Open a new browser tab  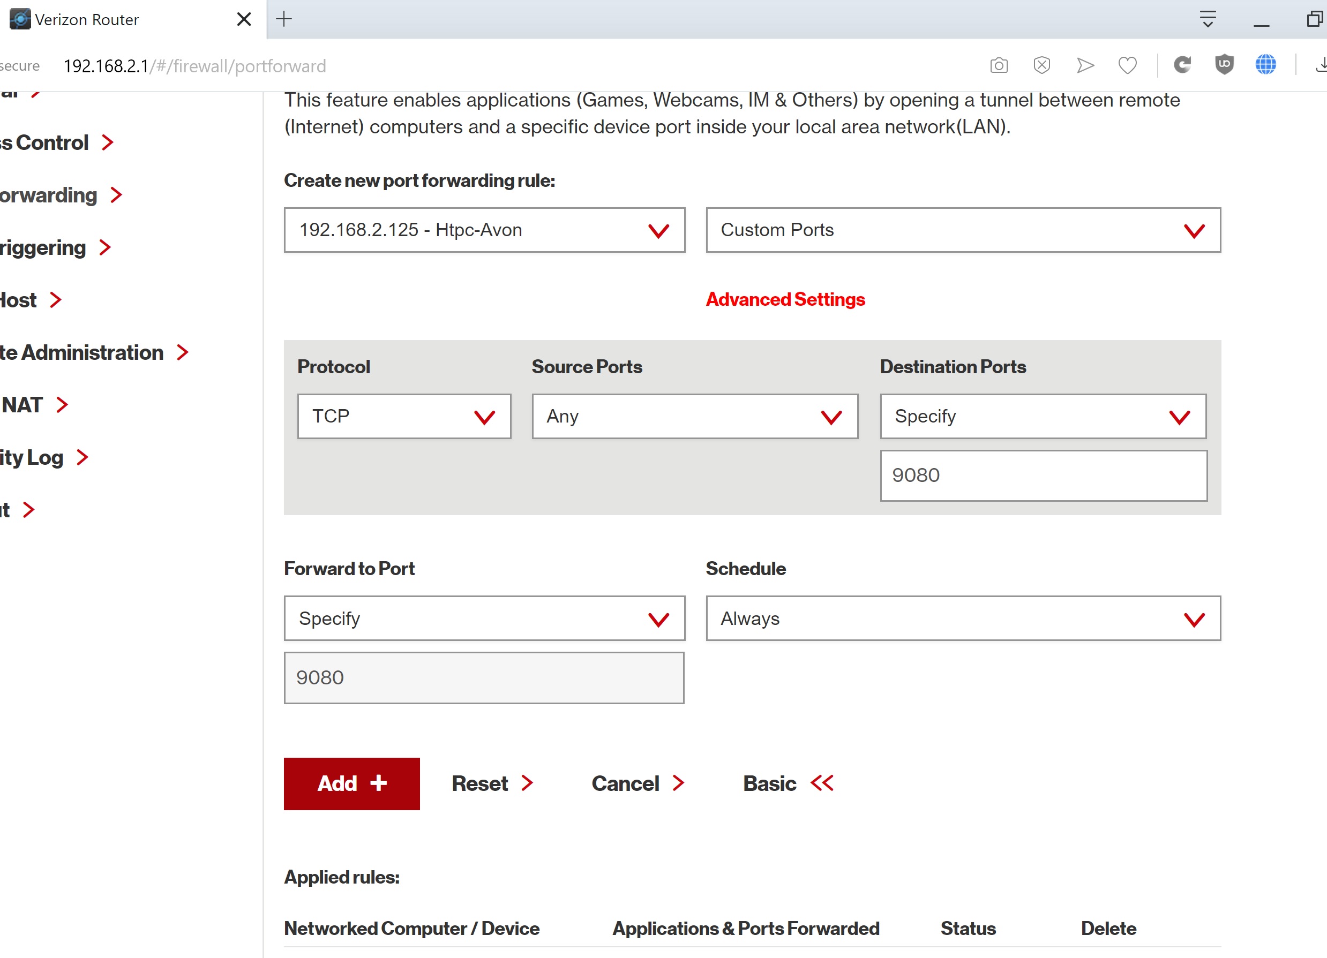pos(284,19)
